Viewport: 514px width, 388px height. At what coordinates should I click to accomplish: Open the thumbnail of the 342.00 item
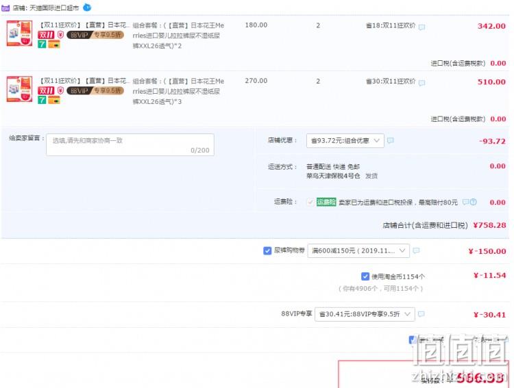coord(20,33)
